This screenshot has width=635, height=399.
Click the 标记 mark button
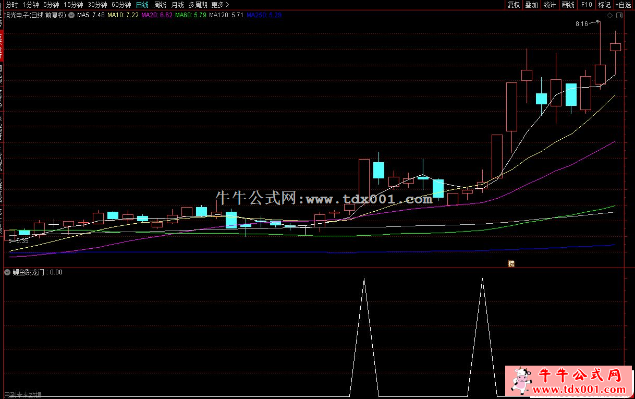(604, 5)
